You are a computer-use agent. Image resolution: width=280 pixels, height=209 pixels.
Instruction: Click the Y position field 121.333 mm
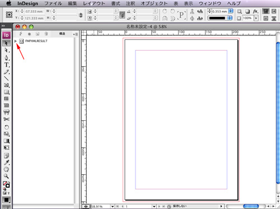tap(35, 18)
